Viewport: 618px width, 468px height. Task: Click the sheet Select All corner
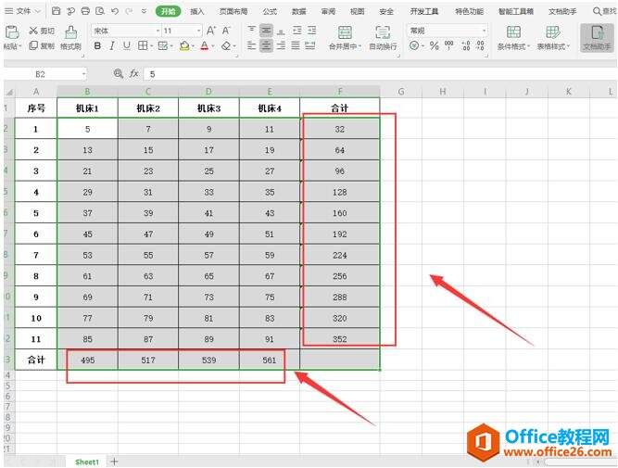(x=8, y=92)
